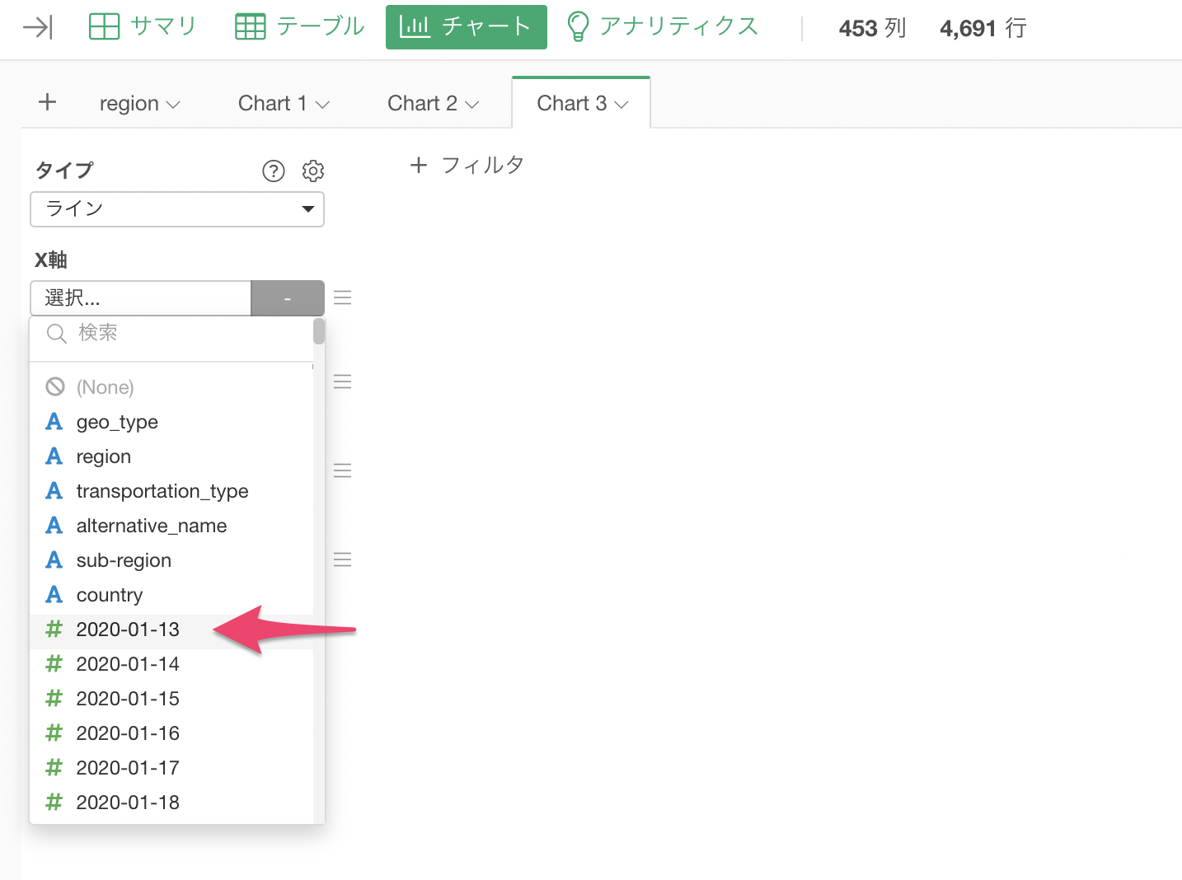Switch to the テーブル view

click(299, 27)
